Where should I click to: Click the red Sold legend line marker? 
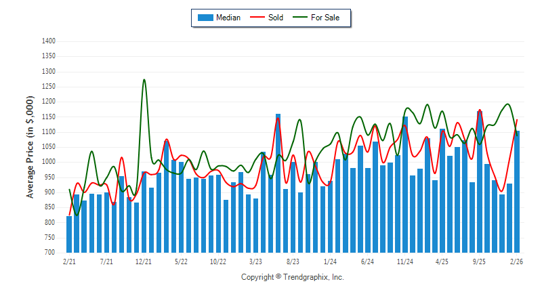point(258,18)
